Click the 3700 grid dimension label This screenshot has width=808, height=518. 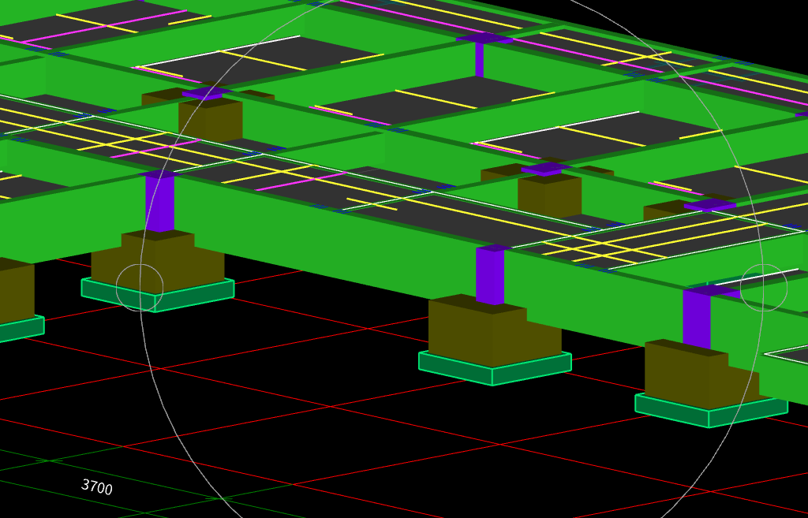point(97,486)
